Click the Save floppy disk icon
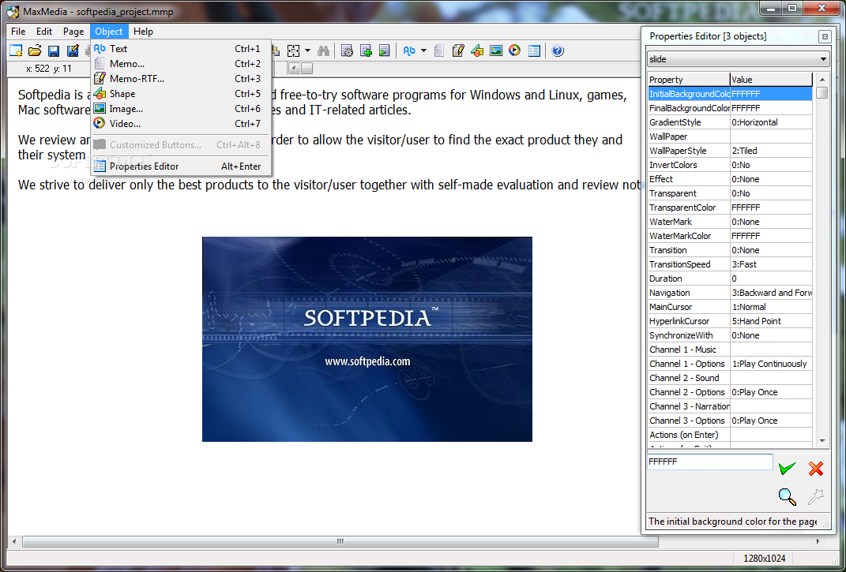This screenshot has height=572, width=846. pyautogui.click(x=54, y=50)
